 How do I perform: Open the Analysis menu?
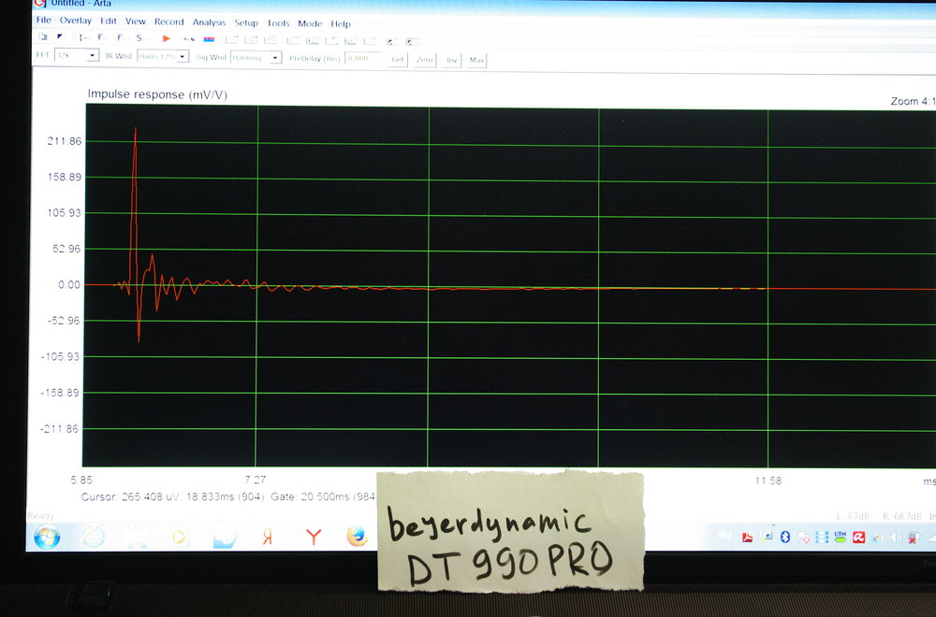click(209, 22)
